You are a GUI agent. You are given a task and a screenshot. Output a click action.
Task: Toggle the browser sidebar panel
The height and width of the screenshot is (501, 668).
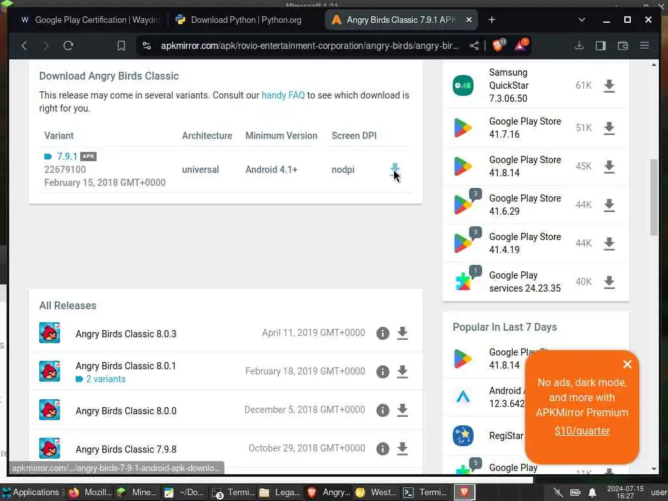[601, 46]
